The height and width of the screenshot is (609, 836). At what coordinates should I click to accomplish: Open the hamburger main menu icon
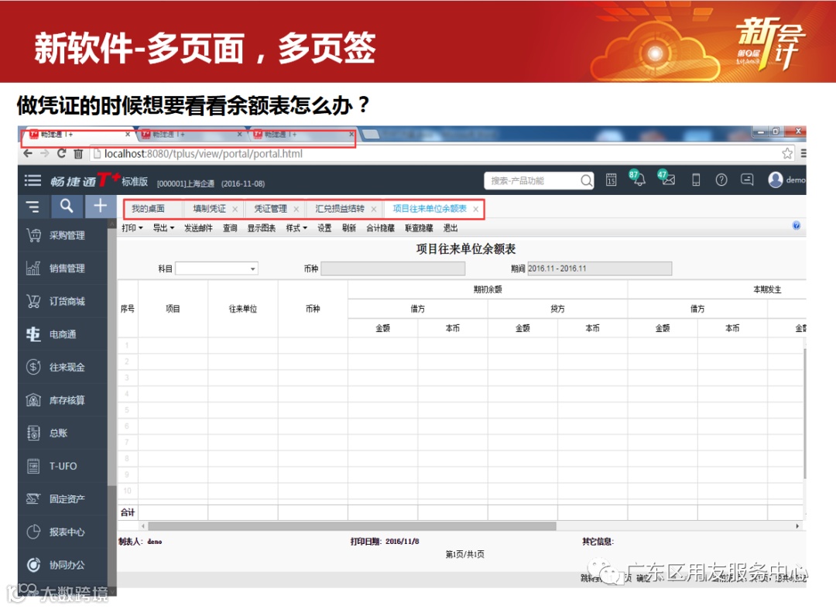tap(33, 180)
